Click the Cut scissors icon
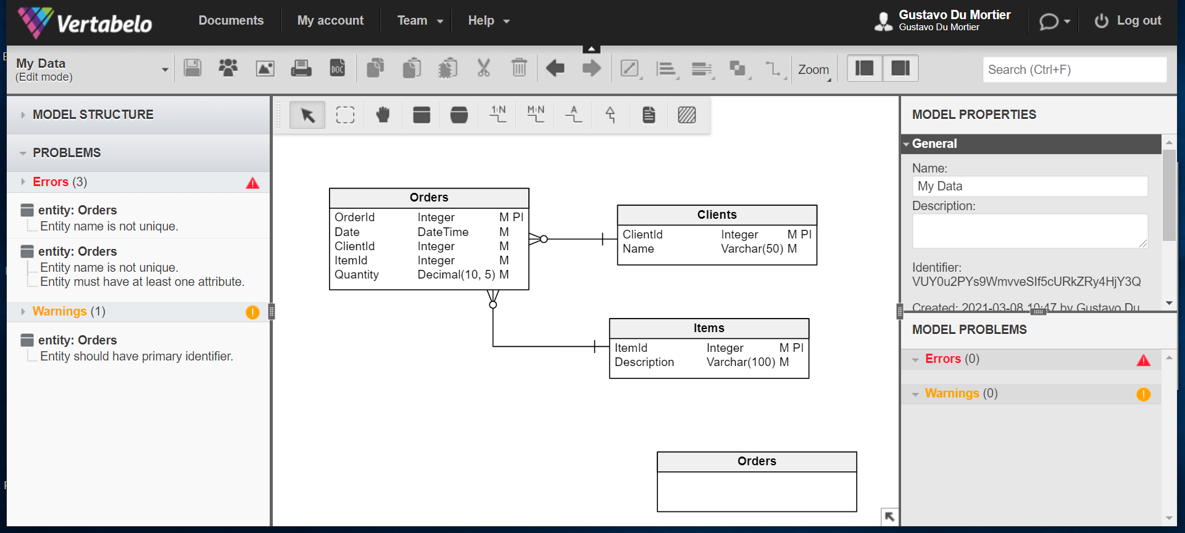The image size is (1185, 533). (483, 68)
